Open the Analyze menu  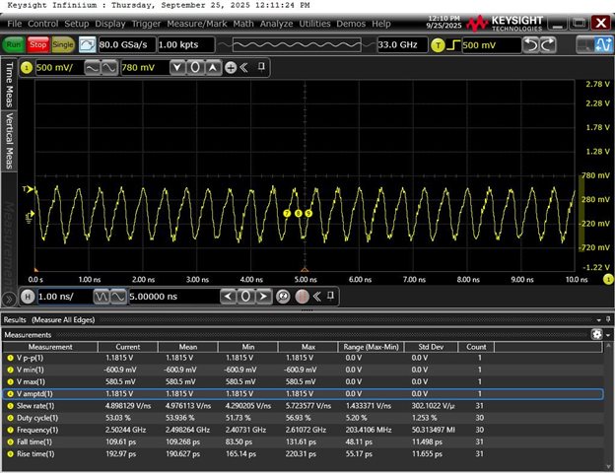pyautogui.click(x=276, y=23)
